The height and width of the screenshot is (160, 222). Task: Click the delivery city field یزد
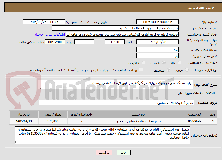(x=157, y=56)
